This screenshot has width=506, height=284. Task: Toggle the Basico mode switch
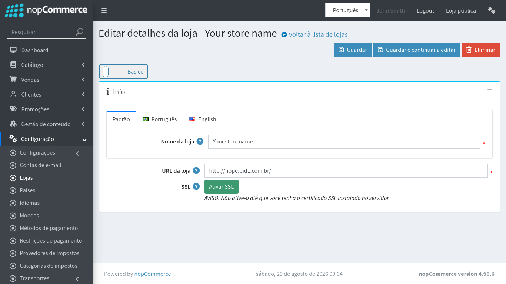click(106, 71)
